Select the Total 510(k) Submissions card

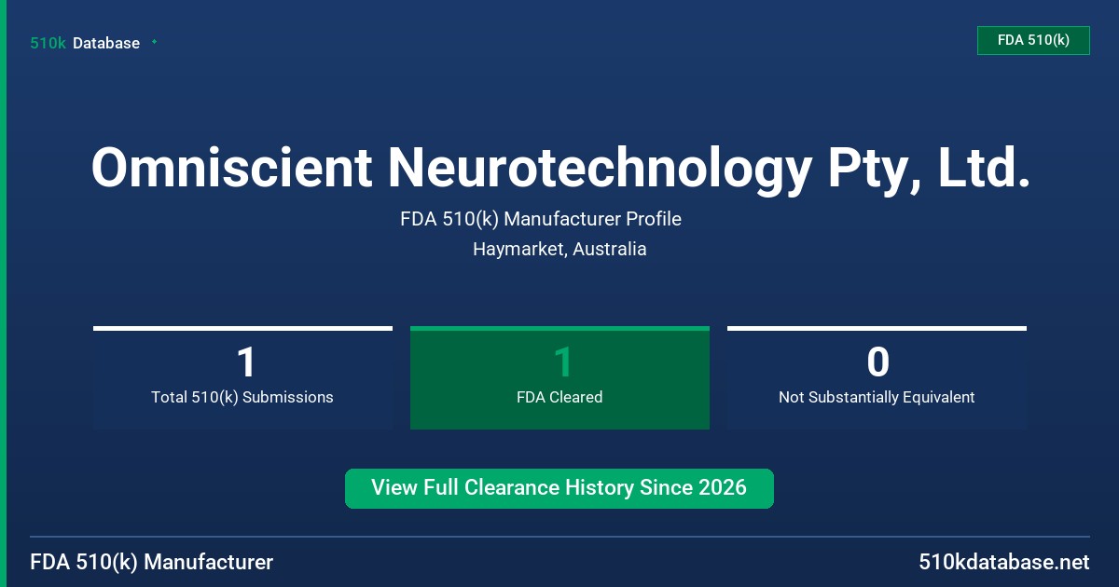tap(242, 378)
